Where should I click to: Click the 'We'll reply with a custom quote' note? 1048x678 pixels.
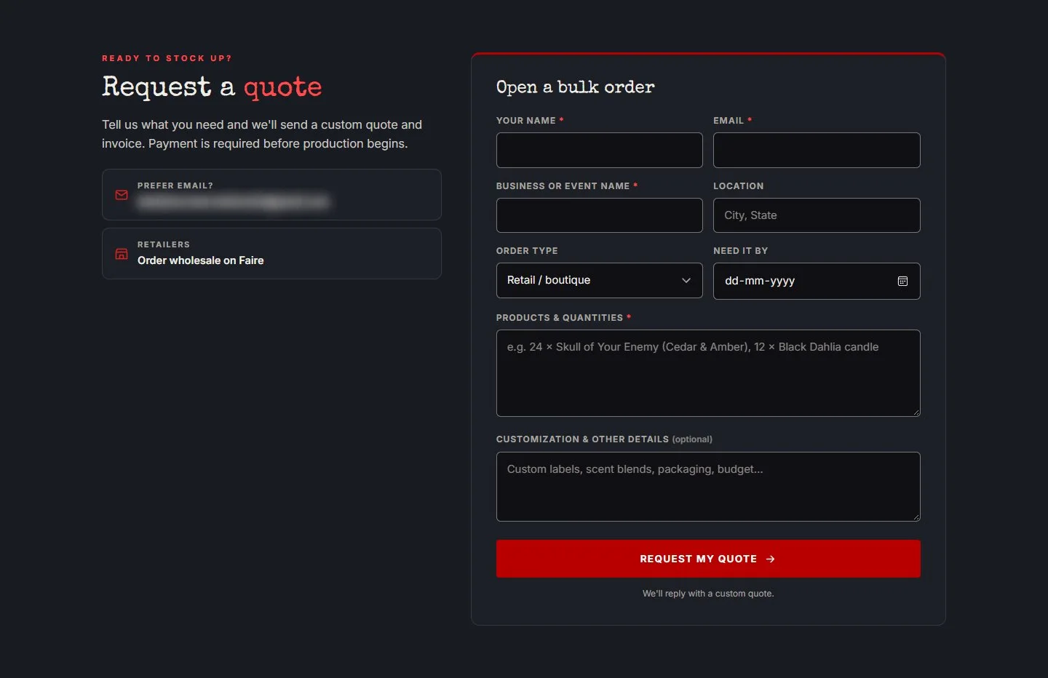[708, 594]
